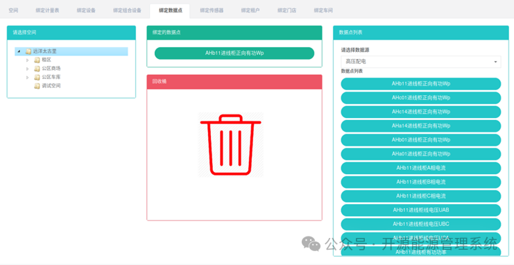514x265 pixels.
Task: Go to the 绑定车间 tab
Action: coord(323,10)
